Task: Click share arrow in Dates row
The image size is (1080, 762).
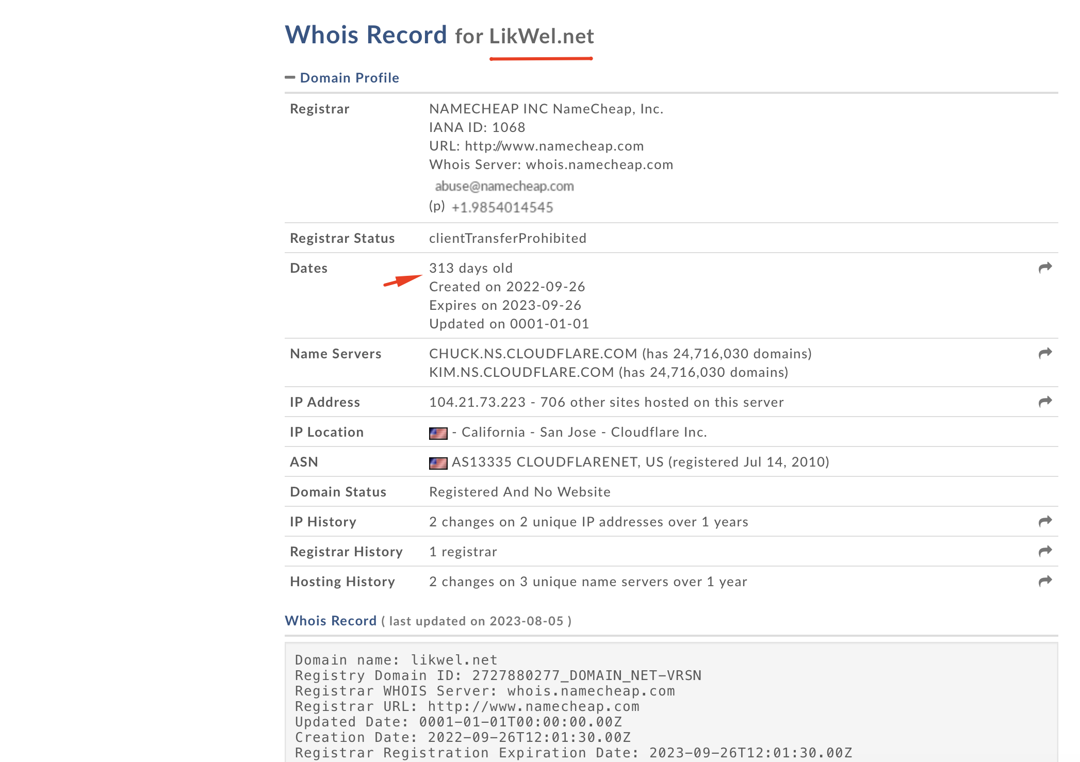Action: point(1045,268)
